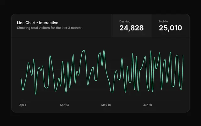Click the 'Showing total visitors' subtitle
Viewport: 201px width, 126px height.
pyautogui.click(x=50, y=28)
